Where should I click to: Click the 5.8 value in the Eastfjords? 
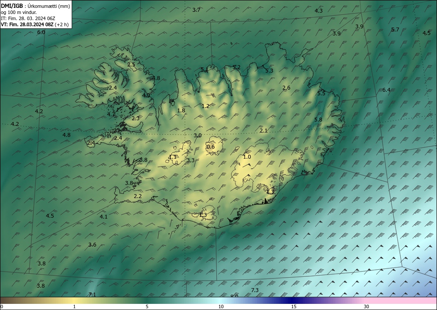pyautogui.click(x=318, y=120)
